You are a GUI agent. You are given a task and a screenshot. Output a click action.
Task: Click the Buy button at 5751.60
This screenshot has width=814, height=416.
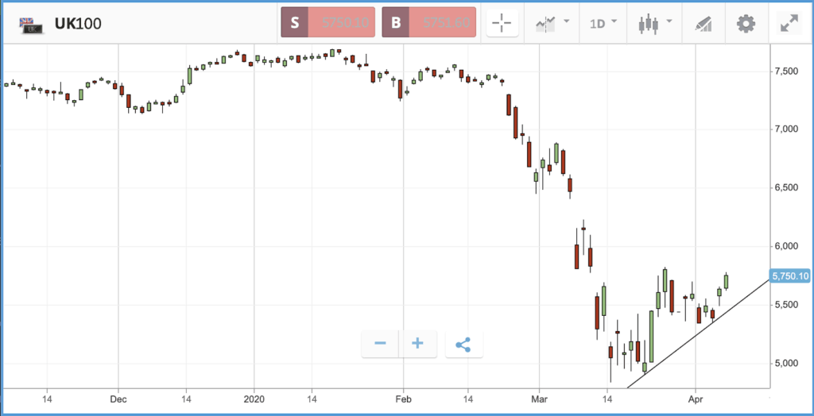coord(428,22)
